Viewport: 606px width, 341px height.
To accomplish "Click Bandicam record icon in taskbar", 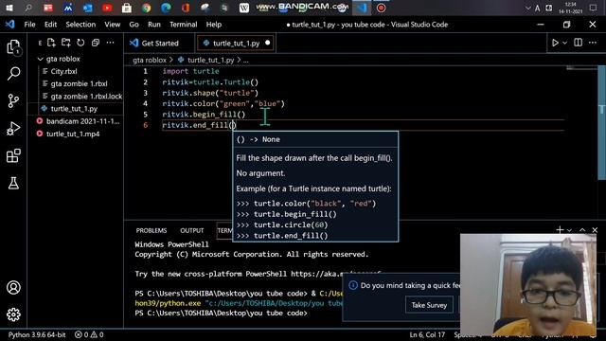I will pos(381,8).
